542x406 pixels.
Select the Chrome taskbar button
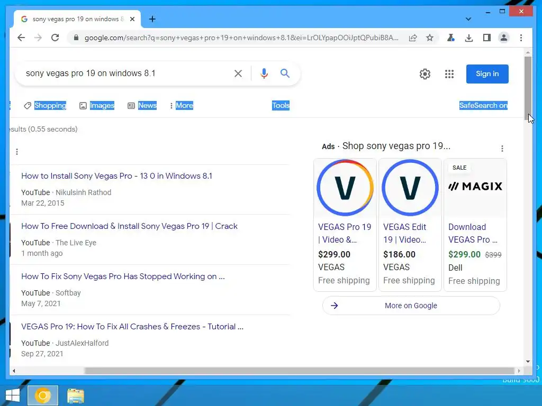pos(43,395)
